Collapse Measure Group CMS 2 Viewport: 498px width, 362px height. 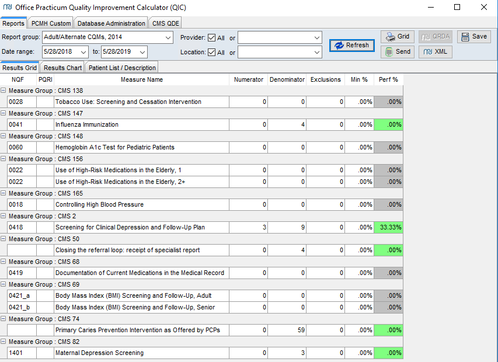pos(3,216)
